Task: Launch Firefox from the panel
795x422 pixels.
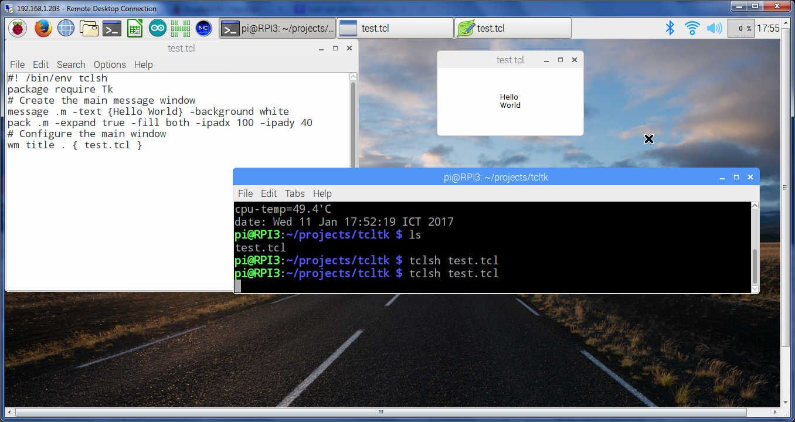Action: (x=43, y=28)
